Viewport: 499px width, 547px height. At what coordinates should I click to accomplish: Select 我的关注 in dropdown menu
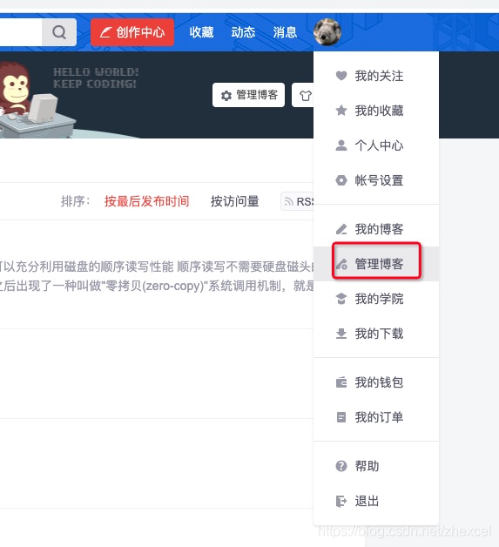click(376, 76)
